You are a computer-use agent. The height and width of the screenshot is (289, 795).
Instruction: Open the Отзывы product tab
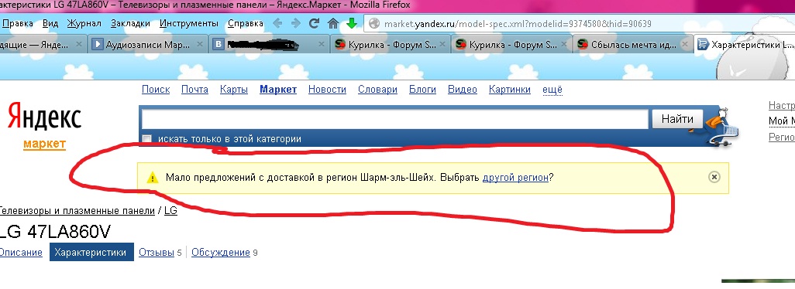click(157, 252)
